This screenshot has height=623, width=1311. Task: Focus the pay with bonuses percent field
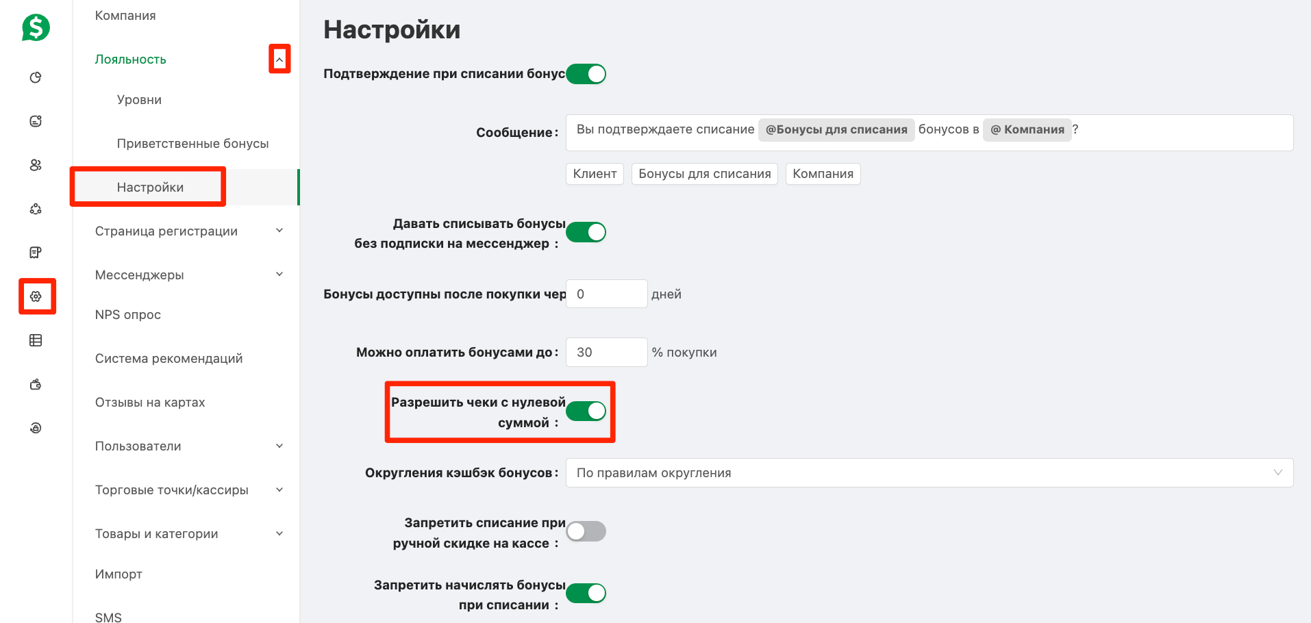pos(607,352)
